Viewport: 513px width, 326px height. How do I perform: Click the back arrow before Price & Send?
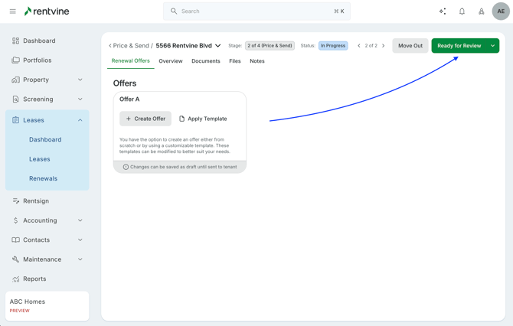coord(110,46)
